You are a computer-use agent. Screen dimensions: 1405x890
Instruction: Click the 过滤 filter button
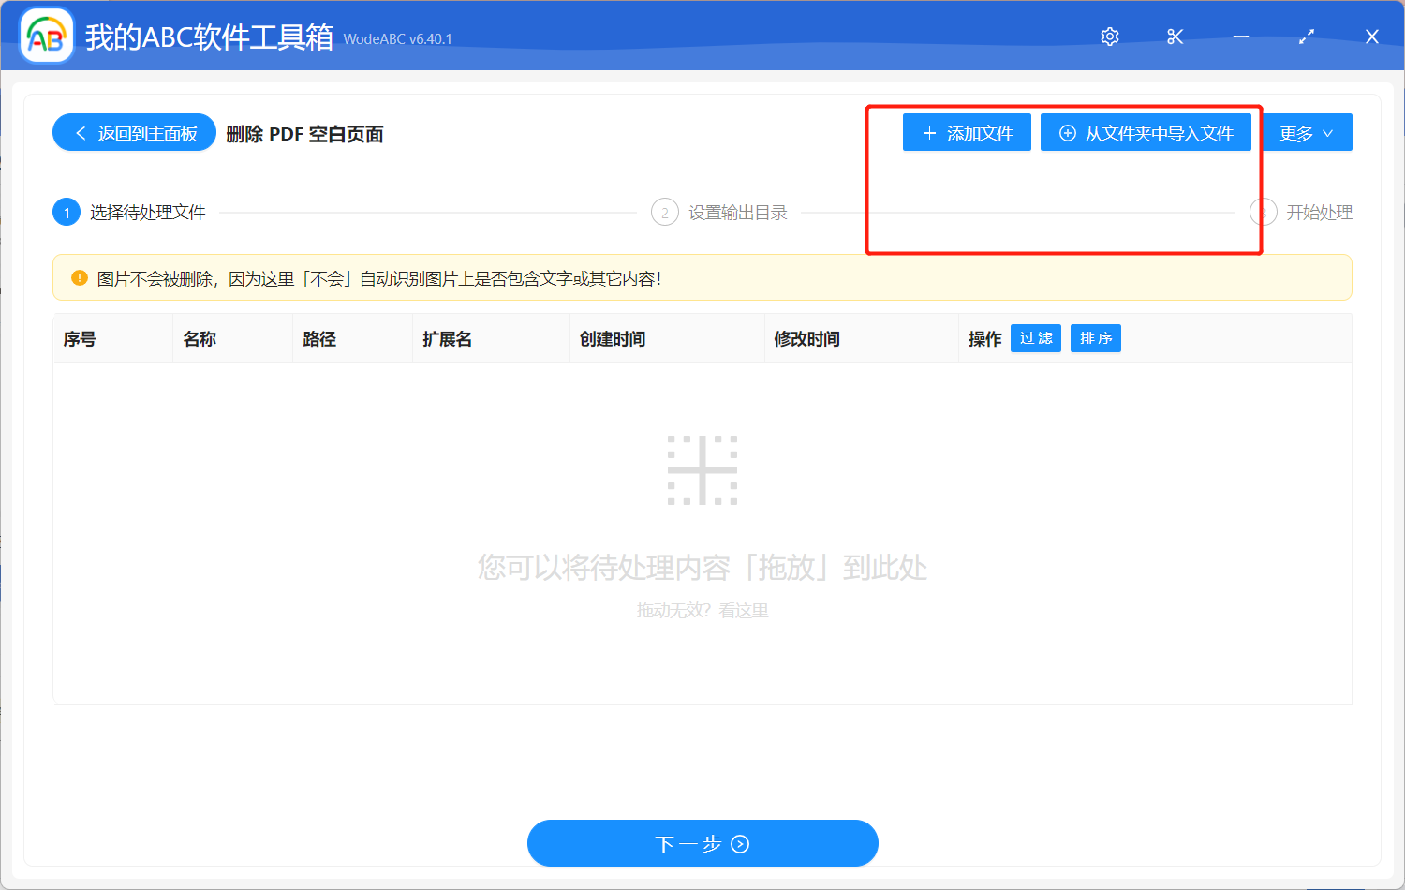(1035, 338)
